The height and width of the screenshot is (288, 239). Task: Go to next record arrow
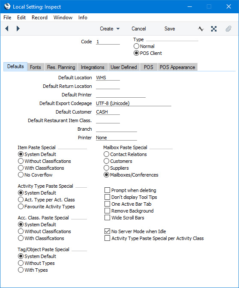tap(18, 29)
